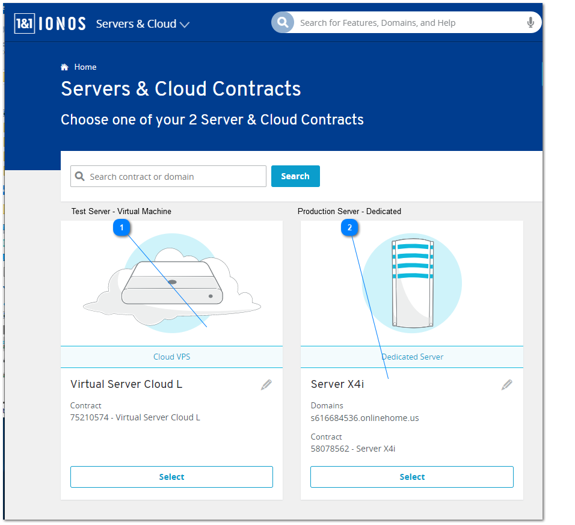Click the 1&1 IONOS logo
This screenshot has width=575, height=525.
[x=50, y=23]
